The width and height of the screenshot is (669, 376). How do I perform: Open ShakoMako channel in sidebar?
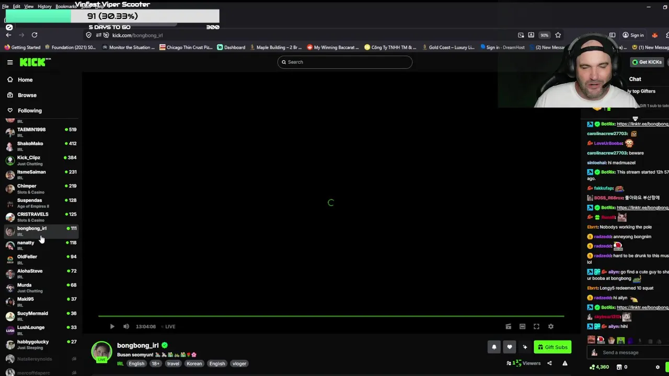click(x=41, y=146)
